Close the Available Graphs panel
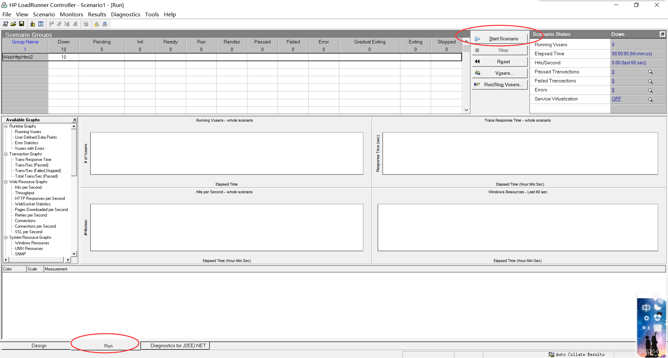 (74, 120)
